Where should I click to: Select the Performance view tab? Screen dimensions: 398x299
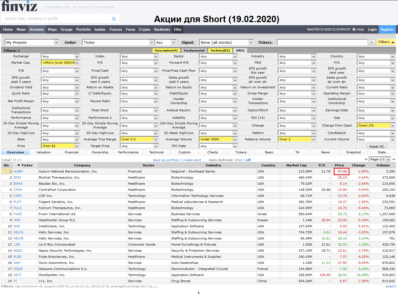(128, 152)
